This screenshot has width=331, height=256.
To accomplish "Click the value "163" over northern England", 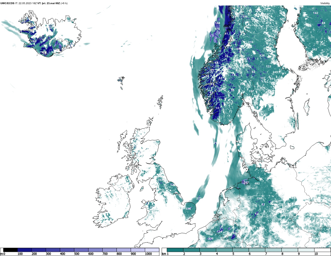I will point(161,180).
